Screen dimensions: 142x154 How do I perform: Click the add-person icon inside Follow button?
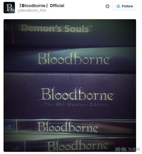(118, 6)
